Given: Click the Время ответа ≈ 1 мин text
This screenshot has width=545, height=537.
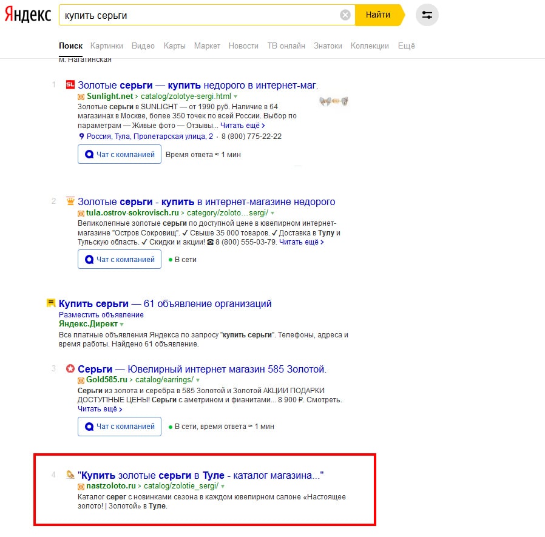Looking at the screenshot, I should coord(203,154).
